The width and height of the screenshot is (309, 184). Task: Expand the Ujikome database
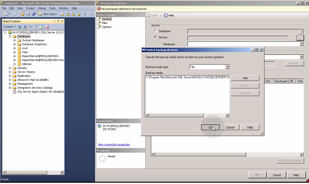15,64
